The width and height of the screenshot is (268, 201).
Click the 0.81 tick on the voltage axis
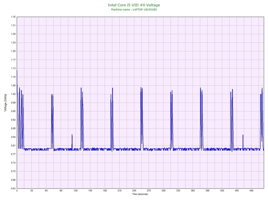tap(13, 145)
